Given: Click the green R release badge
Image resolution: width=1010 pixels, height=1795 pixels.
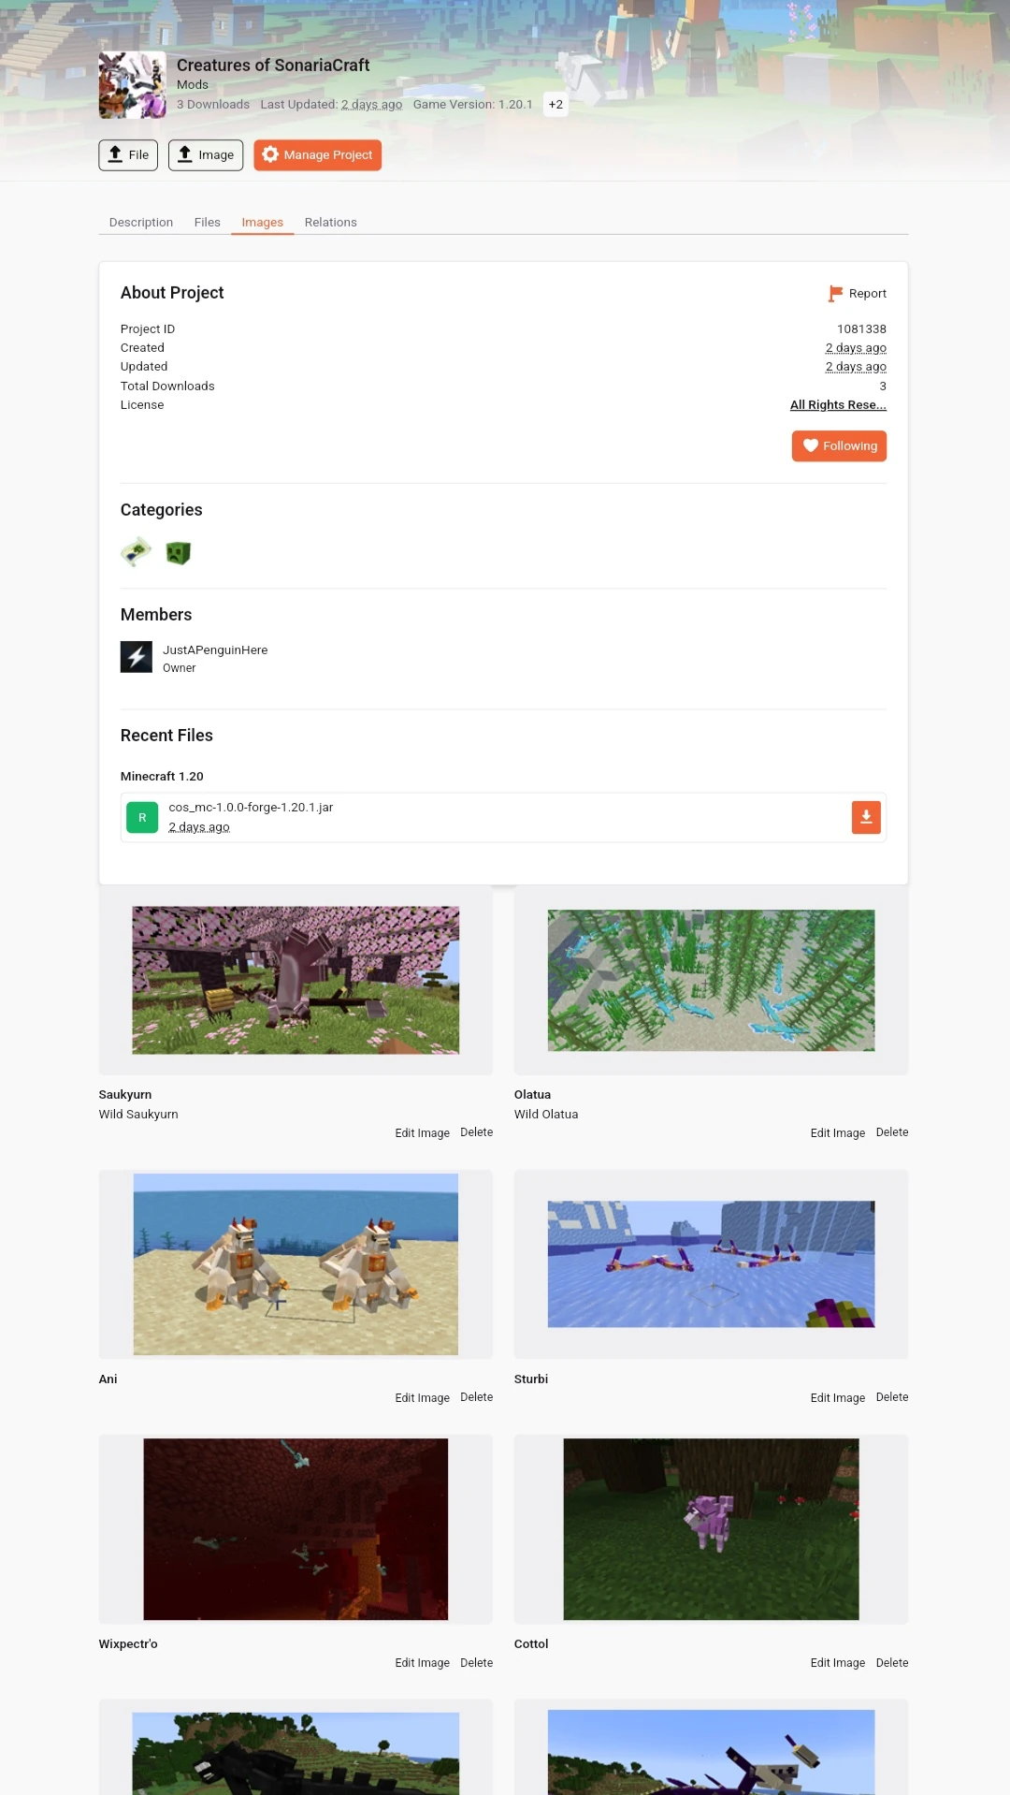Looking at the screenshot, I should click(142, 817).
